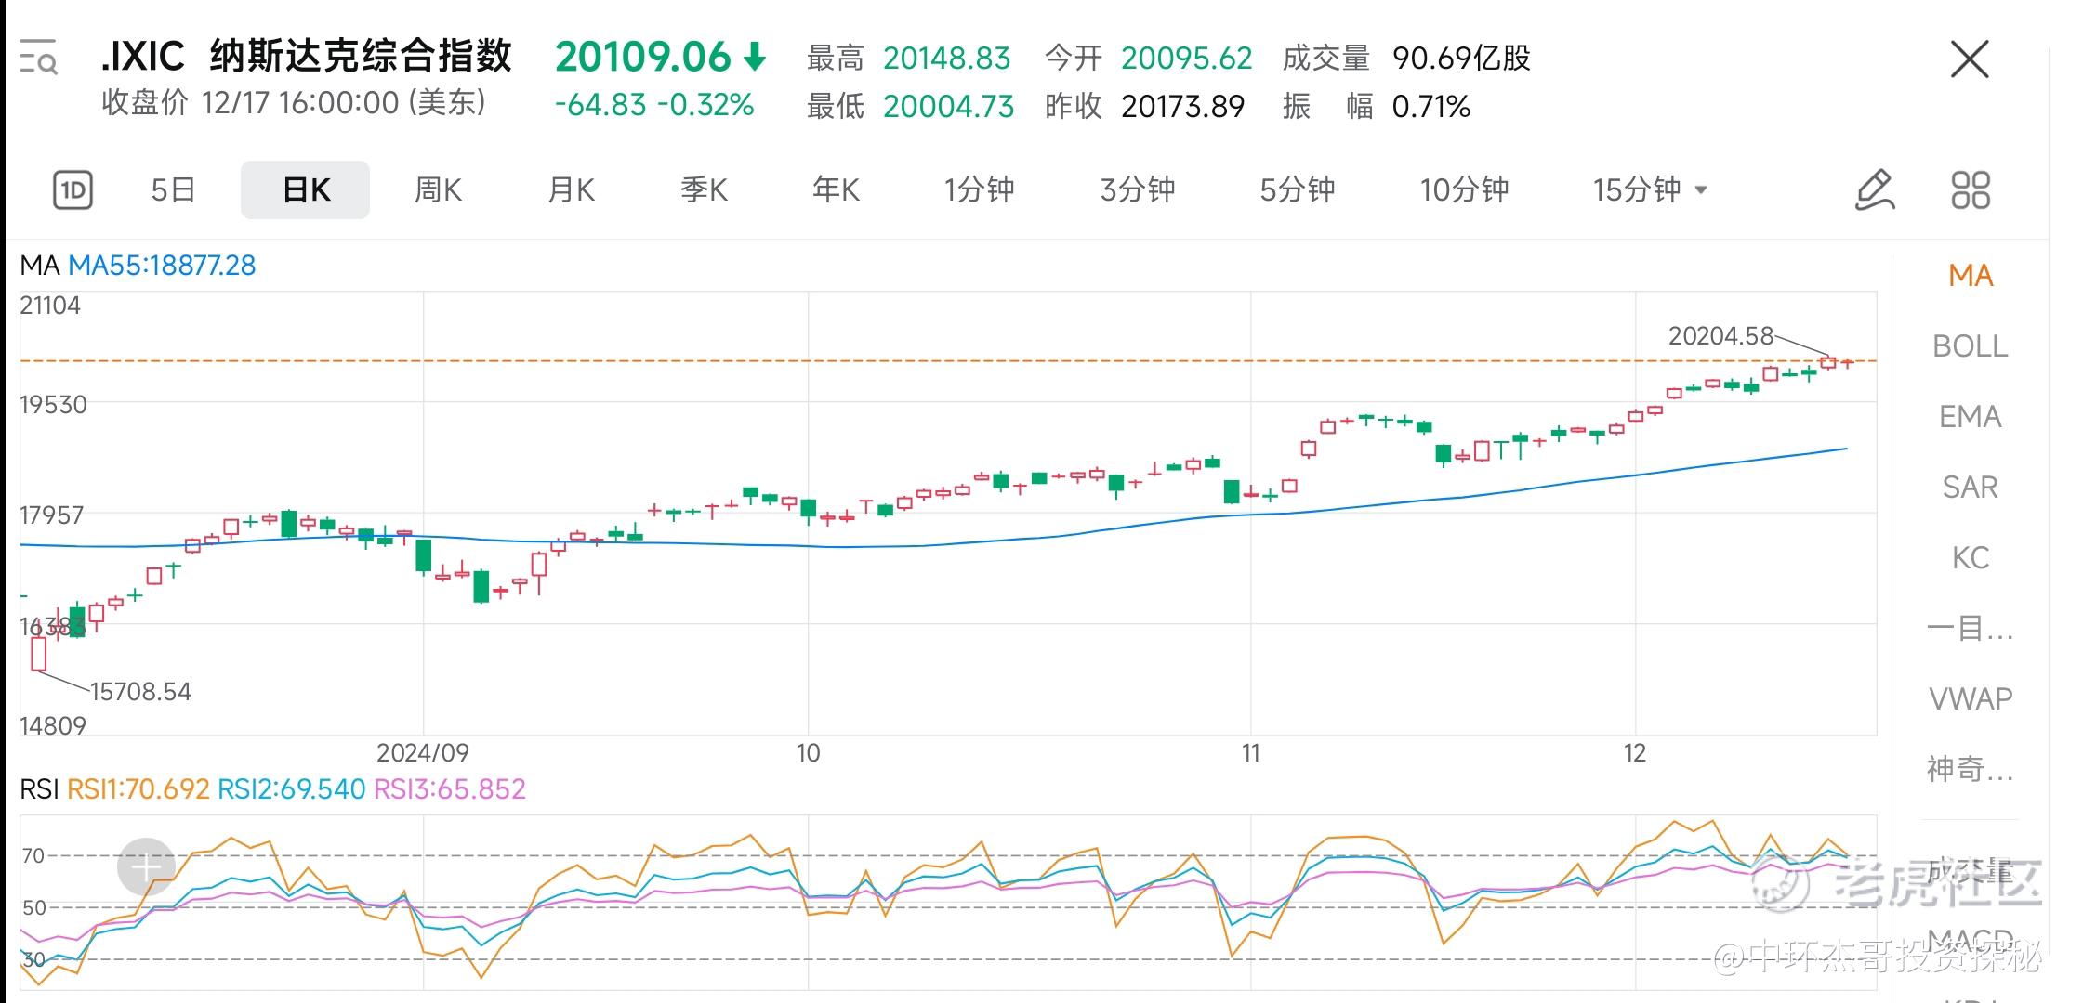Enable the BOLL indicator

click(x=1971, y=346)
